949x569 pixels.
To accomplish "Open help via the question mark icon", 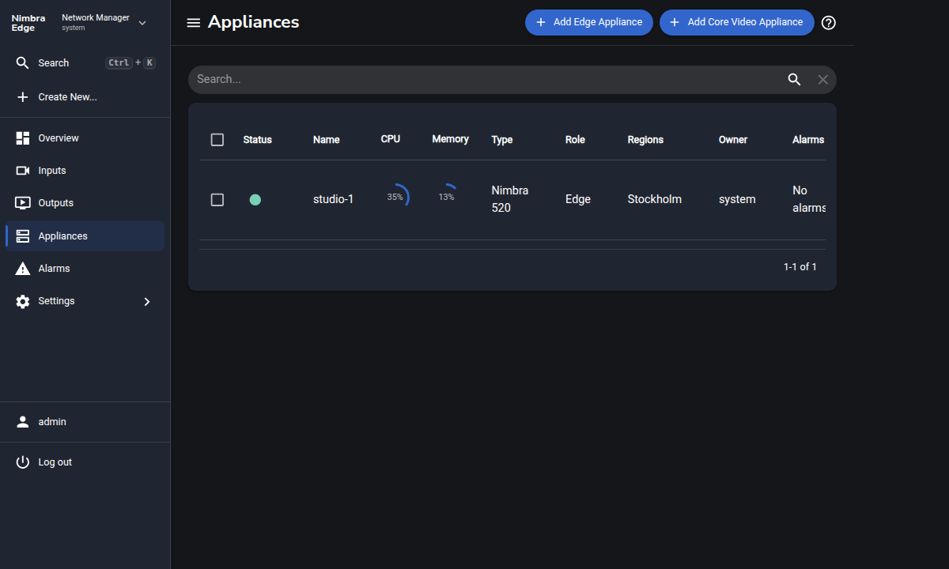I will [829, 23].
